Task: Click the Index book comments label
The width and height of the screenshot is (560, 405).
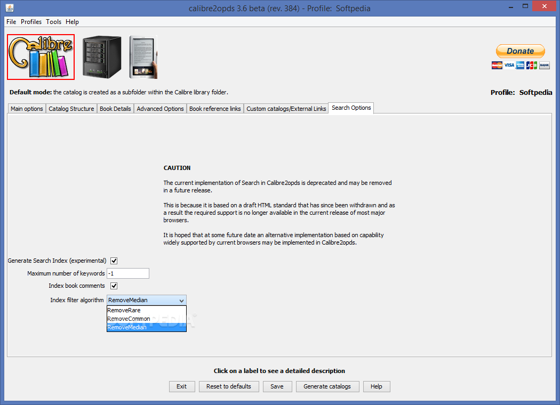Action: click(x=77, y=286)
